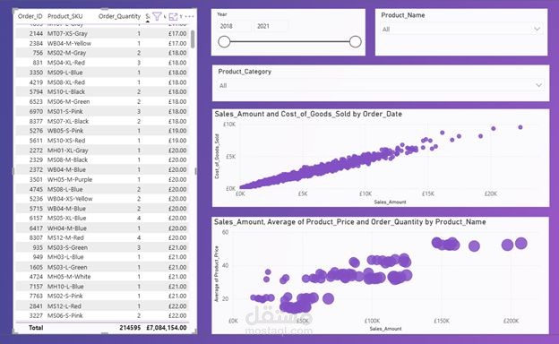Select the MS10-L-Black cell
559x344 pixels.
pos(66,91)
